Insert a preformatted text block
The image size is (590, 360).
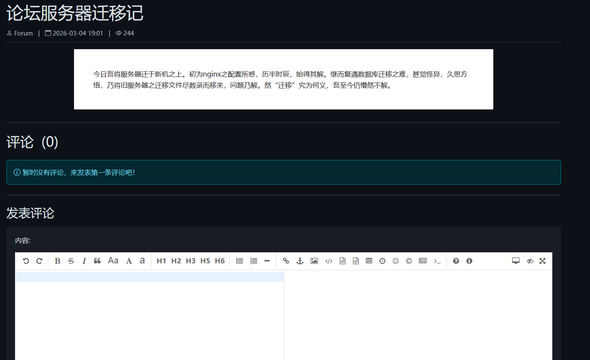[x=342, y=261]
